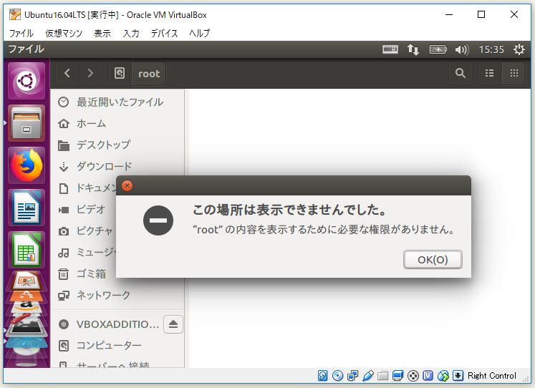Click OK(O) button in error dialog

click(x=433, y=259)
